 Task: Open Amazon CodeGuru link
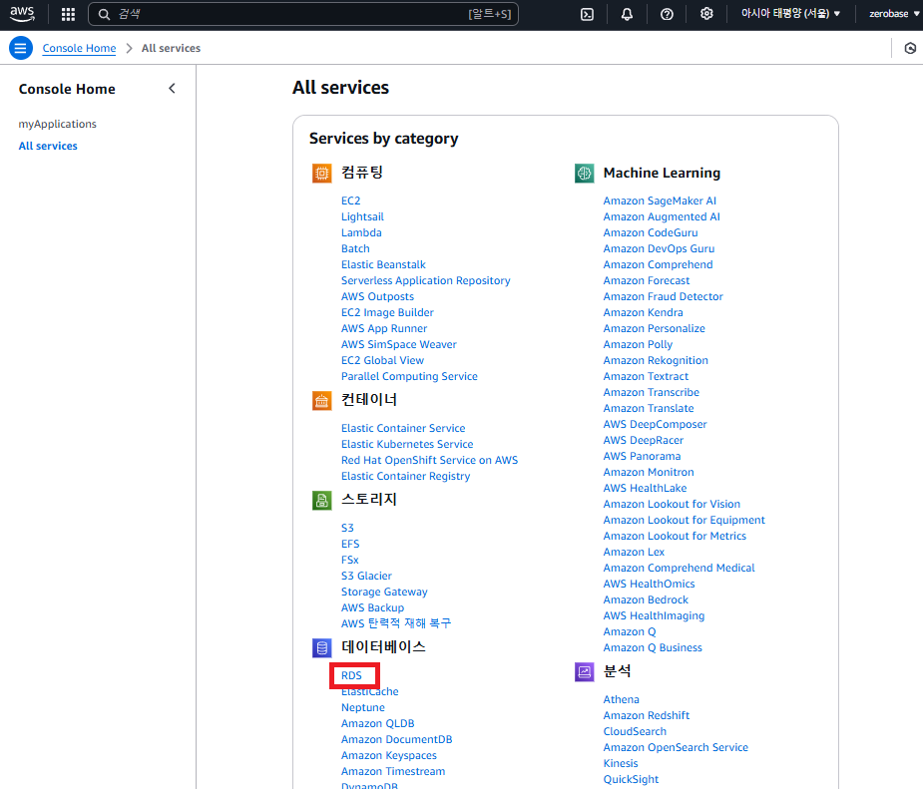click(651, 232)
